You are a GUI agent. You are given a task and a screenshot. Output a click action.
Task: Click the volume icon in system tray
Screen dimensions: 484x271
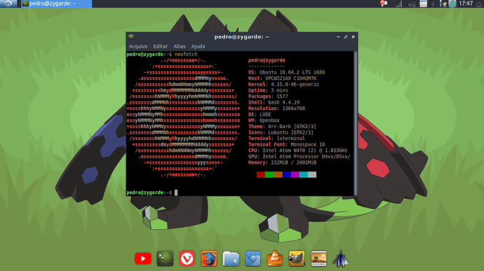pos(412,4)
